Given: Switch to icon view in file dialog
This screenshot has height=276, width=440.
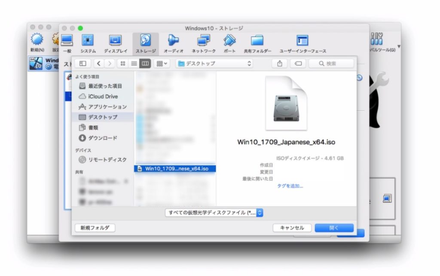Looking at the screenshot, I should [x=123, y=64].
